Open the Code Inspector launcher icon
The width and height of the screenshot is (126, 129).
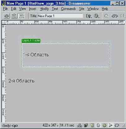pos(117,126)
